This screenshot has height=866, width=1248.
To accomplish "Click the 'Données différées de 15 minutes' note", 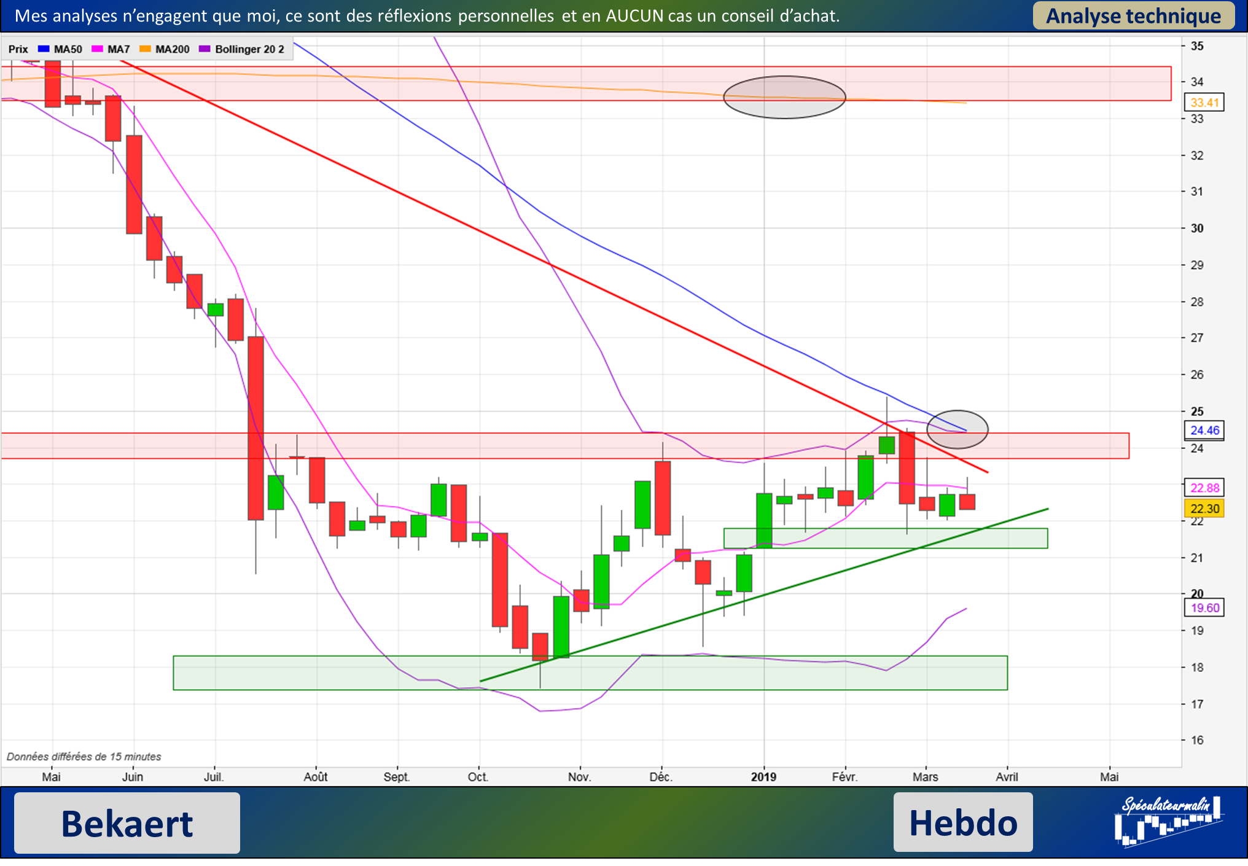I will (84, 757).
